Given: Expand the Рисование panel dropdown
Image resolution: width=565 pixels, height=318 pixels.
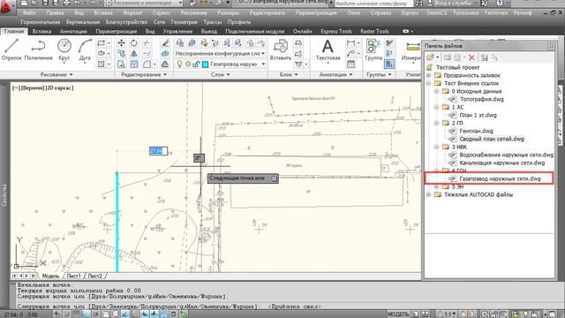Looking at the screenshot, I should tap(56, 74).
